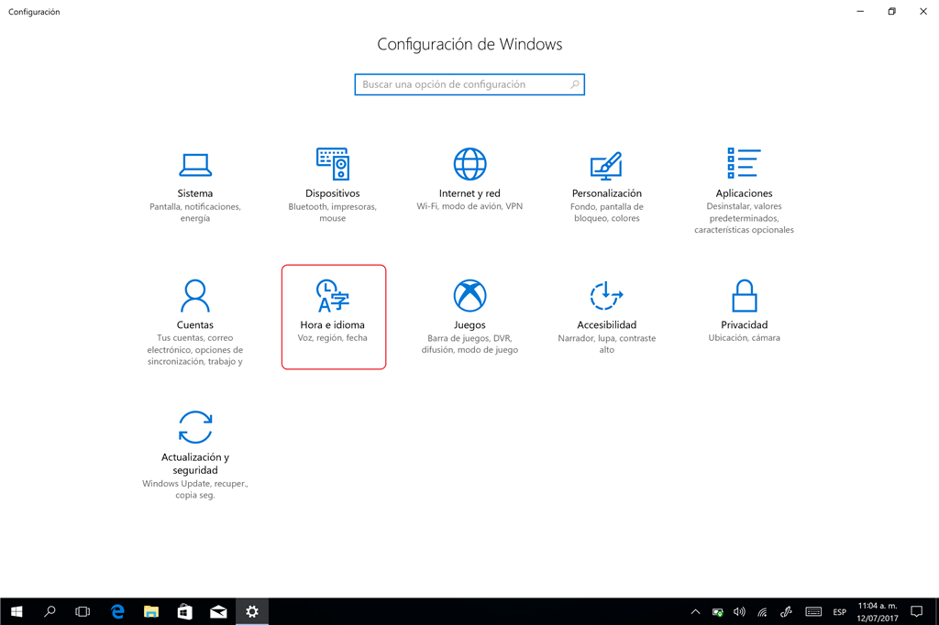This screenshot has height=625, width=939.
Task: Click the search magnifier in the settings box
Action: [x=575, y=84]
